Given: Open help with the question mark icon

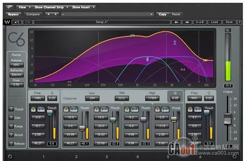Looking at the screenshot, I should point(240,22).
